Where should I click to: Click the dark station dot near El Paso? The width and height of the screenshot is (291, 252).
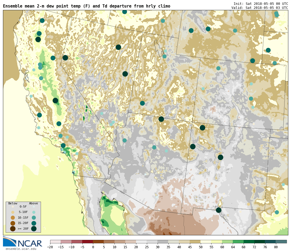[219, 210]
